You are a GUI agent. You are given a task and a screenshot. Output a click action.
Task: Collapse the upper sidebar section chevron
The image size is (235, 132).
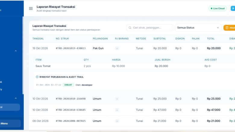tap(16, 51)
